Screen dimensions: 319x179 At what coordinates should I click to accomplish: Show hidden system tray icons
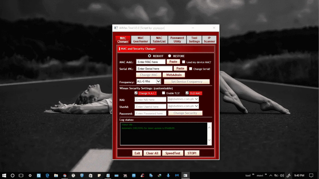271,176
